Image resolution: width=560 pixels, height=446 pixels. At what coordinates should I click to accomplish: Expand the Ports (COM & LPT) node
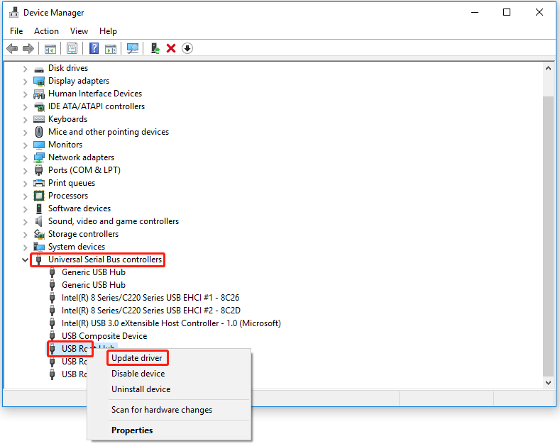point(25,171)
